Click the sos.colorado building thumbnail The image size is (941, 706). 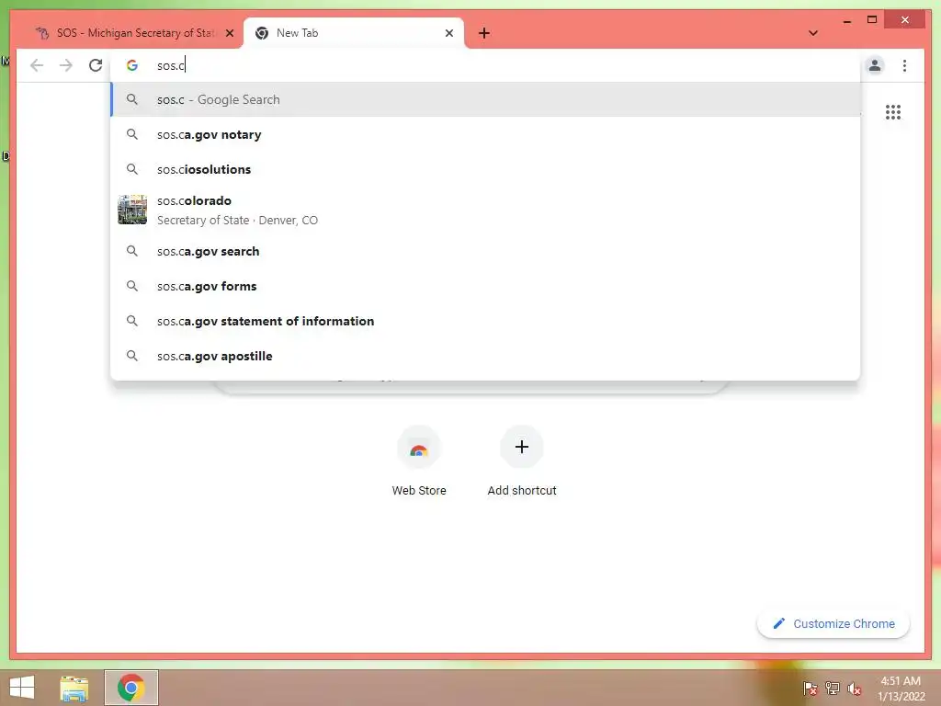click(x=132, y=210)
